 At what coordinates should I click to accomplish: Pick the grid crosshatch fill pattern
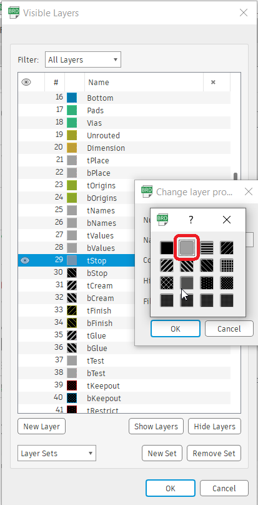tap(227, 265)
